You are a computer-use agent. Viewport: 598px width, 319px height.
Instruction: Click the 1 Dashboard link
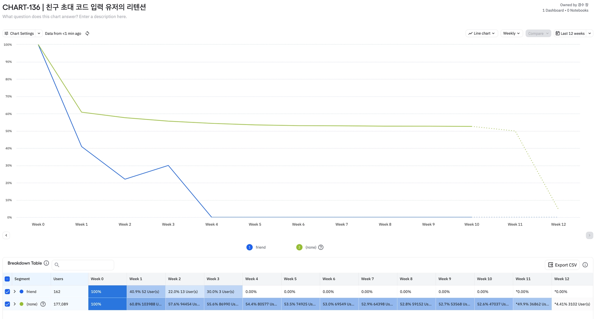pos(553,11)
